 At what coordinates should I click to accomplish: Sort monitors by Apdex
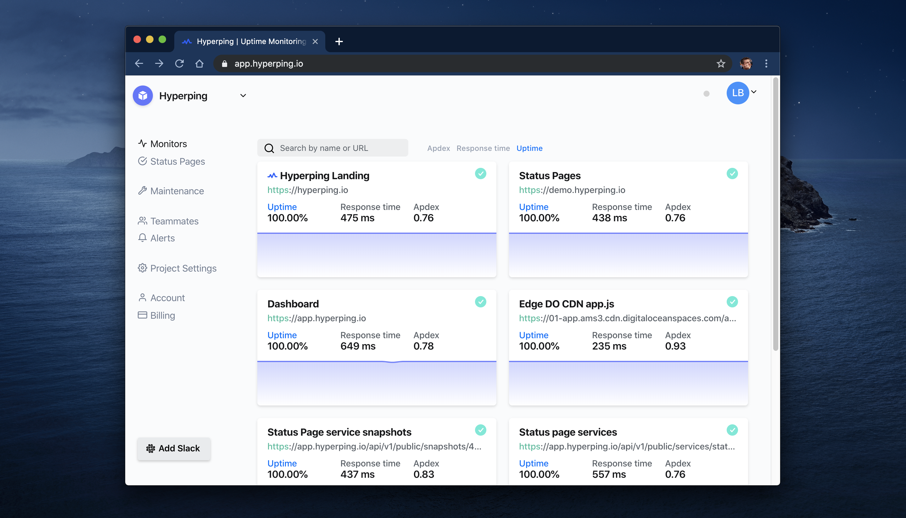point(438,148)
